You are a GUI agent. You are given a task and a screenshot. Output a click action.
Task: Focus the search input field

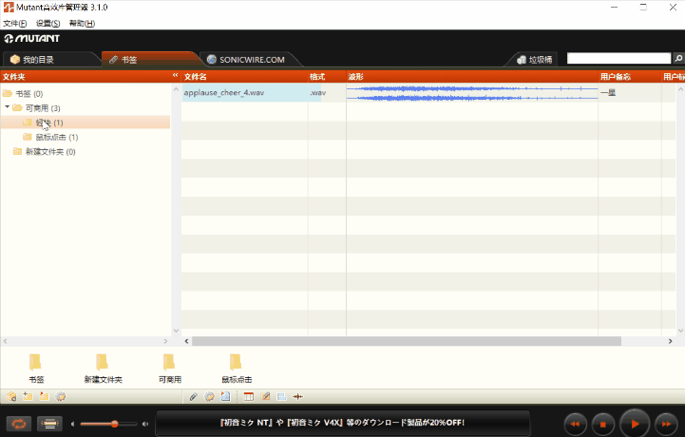pos(618,58)
